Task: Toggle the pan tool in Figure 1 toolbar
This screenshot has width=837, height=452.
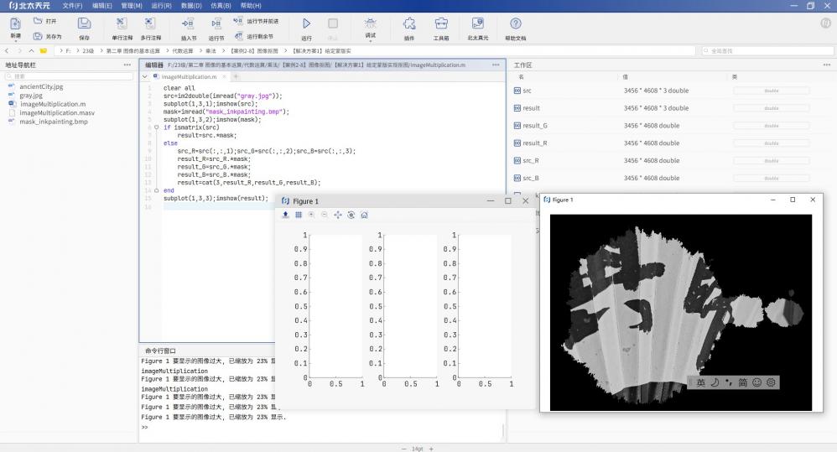Action: pos(338,215)
